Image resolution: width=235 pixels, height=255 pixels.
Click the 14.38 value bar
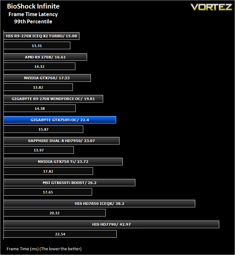click(40, 108)
